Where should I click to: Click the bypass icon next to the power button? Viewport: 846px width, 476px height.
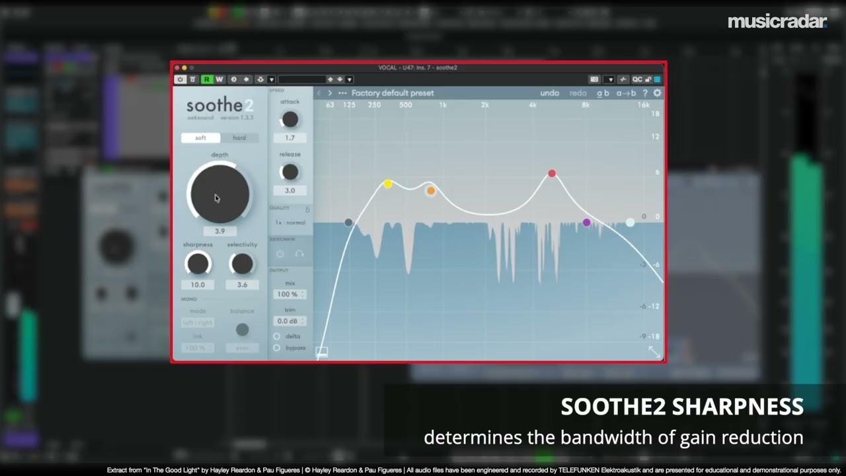click(x=192, y=79)
